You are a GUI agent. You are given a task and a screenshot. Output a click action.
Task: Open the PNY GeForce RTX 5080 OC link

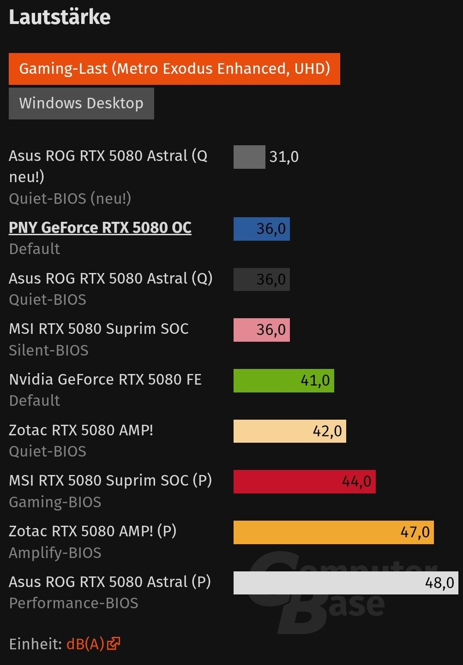pos(100,228)
